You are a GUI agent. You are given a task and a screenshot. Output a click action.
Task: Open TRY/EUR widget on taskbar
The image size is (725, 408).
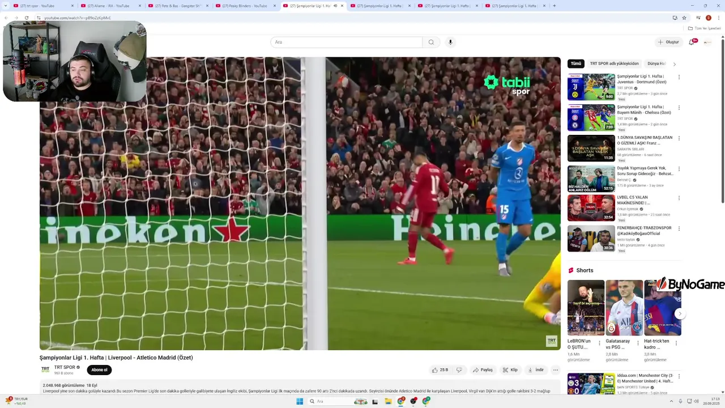click(16, 401)
